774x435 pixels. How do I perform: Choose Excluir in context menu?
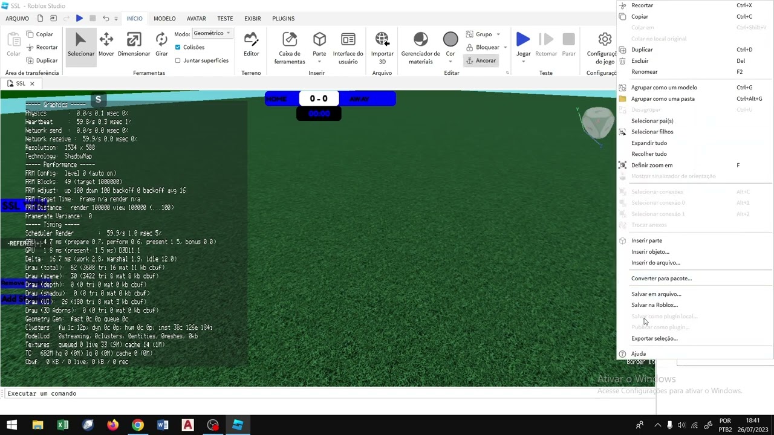[695, 61]
